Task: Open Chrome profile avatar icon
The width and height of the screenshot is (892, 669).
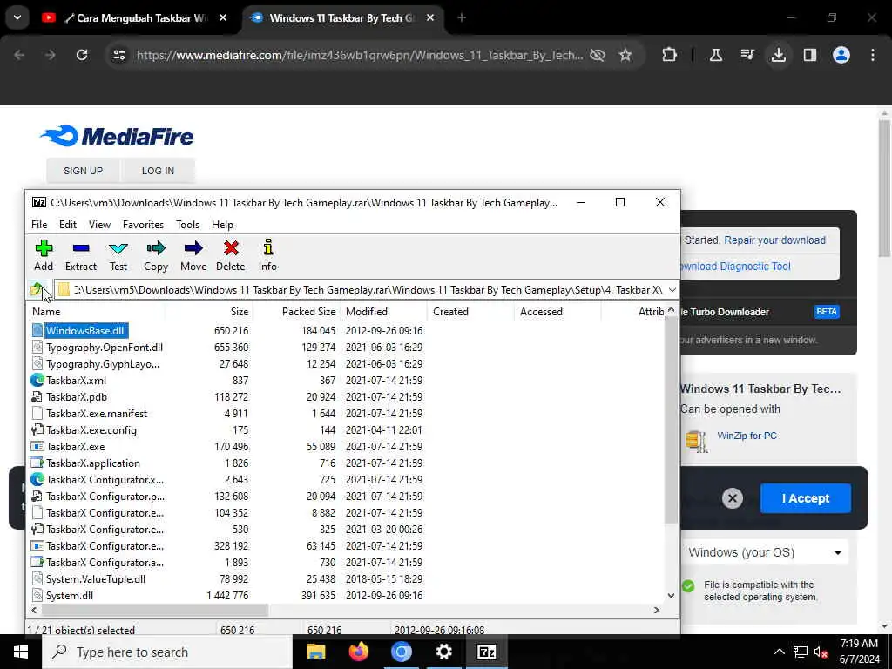Action: click(x=841, y=55)
